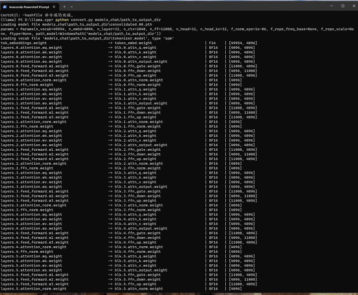Viewport: 358px width, 295px height.
Task: Close the terminal window
Action: click(x=354, y=6)
